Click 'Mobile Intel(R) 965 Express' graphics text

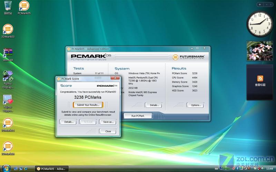(142, 92)
